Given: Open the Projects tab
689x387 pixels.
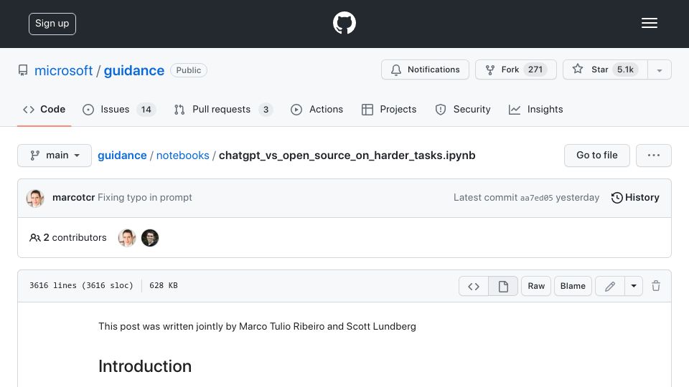Looking at the screenshot, I should 389,109.
